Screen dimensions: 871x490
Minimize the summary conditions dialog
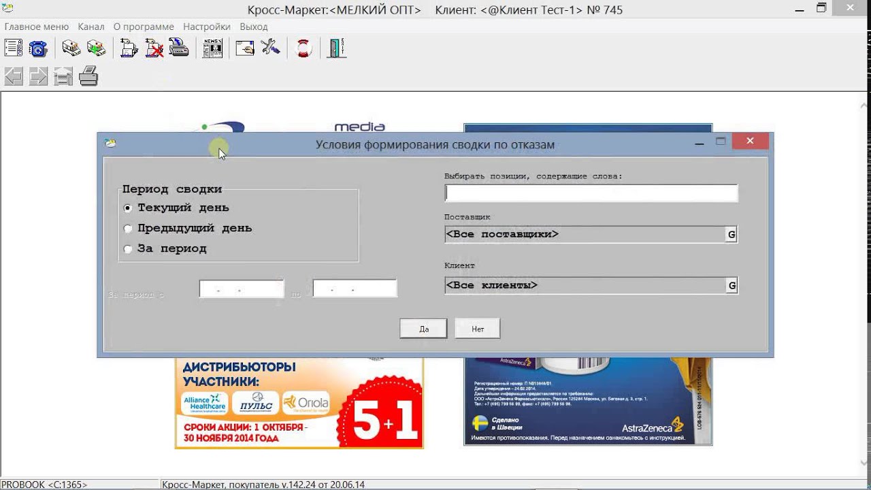(700, 143)
